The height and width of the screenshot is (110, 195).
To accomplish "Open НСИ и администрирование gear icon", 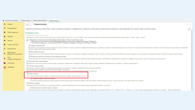I will pyautogui.click(x=5, y=59).
